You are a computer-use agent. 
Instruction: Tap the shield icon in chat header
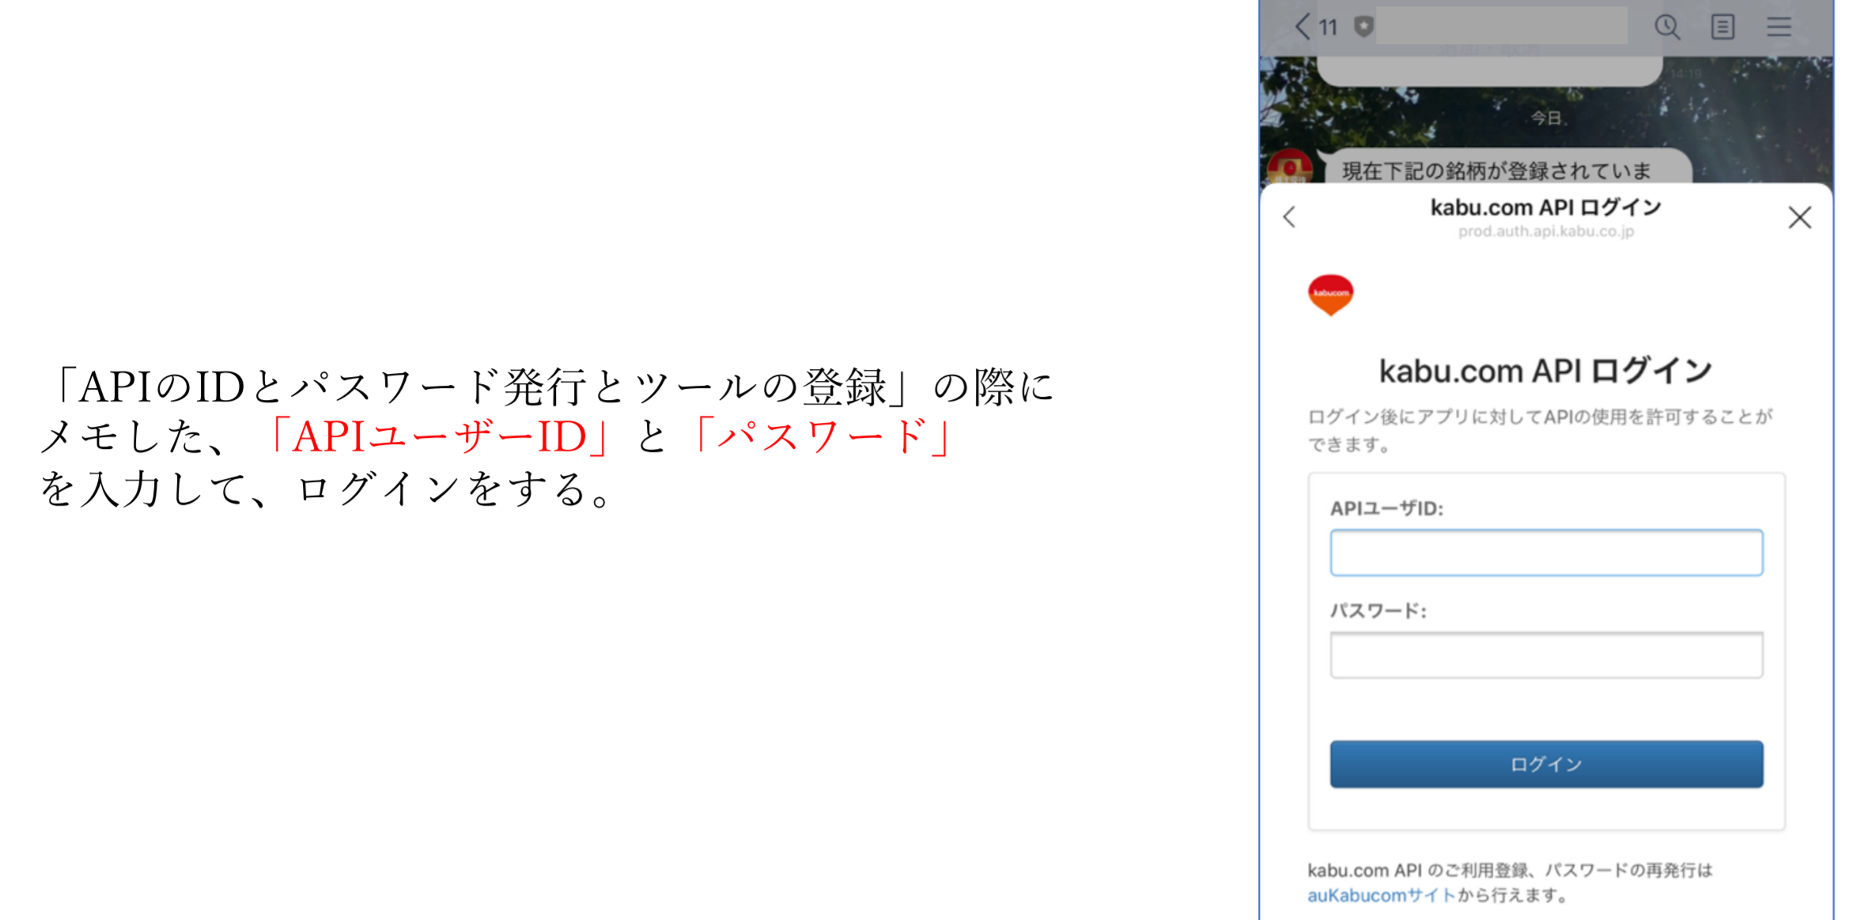coord(1363,27)
